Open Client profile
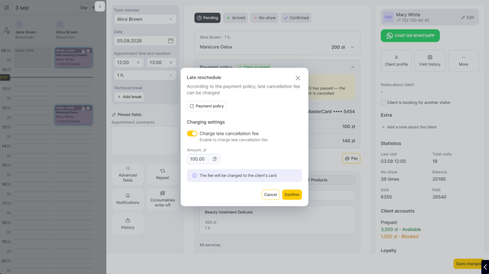489x274 pixels. (396, 61)
